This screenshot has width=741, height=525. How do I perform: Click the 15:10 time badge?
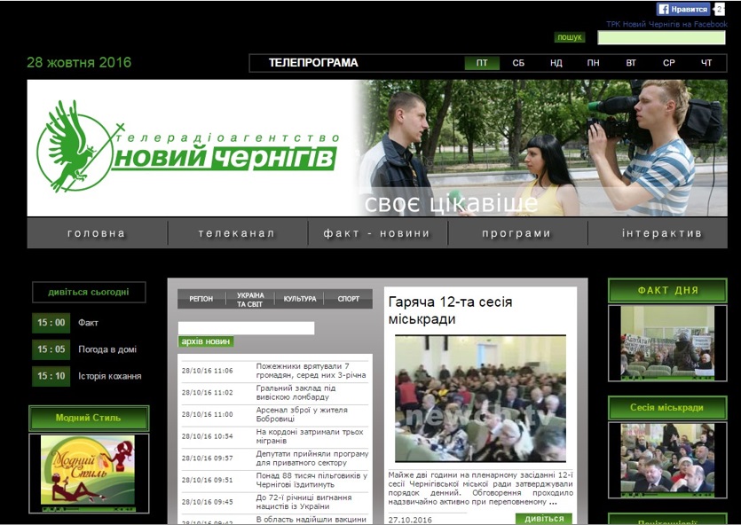point(51,376)
